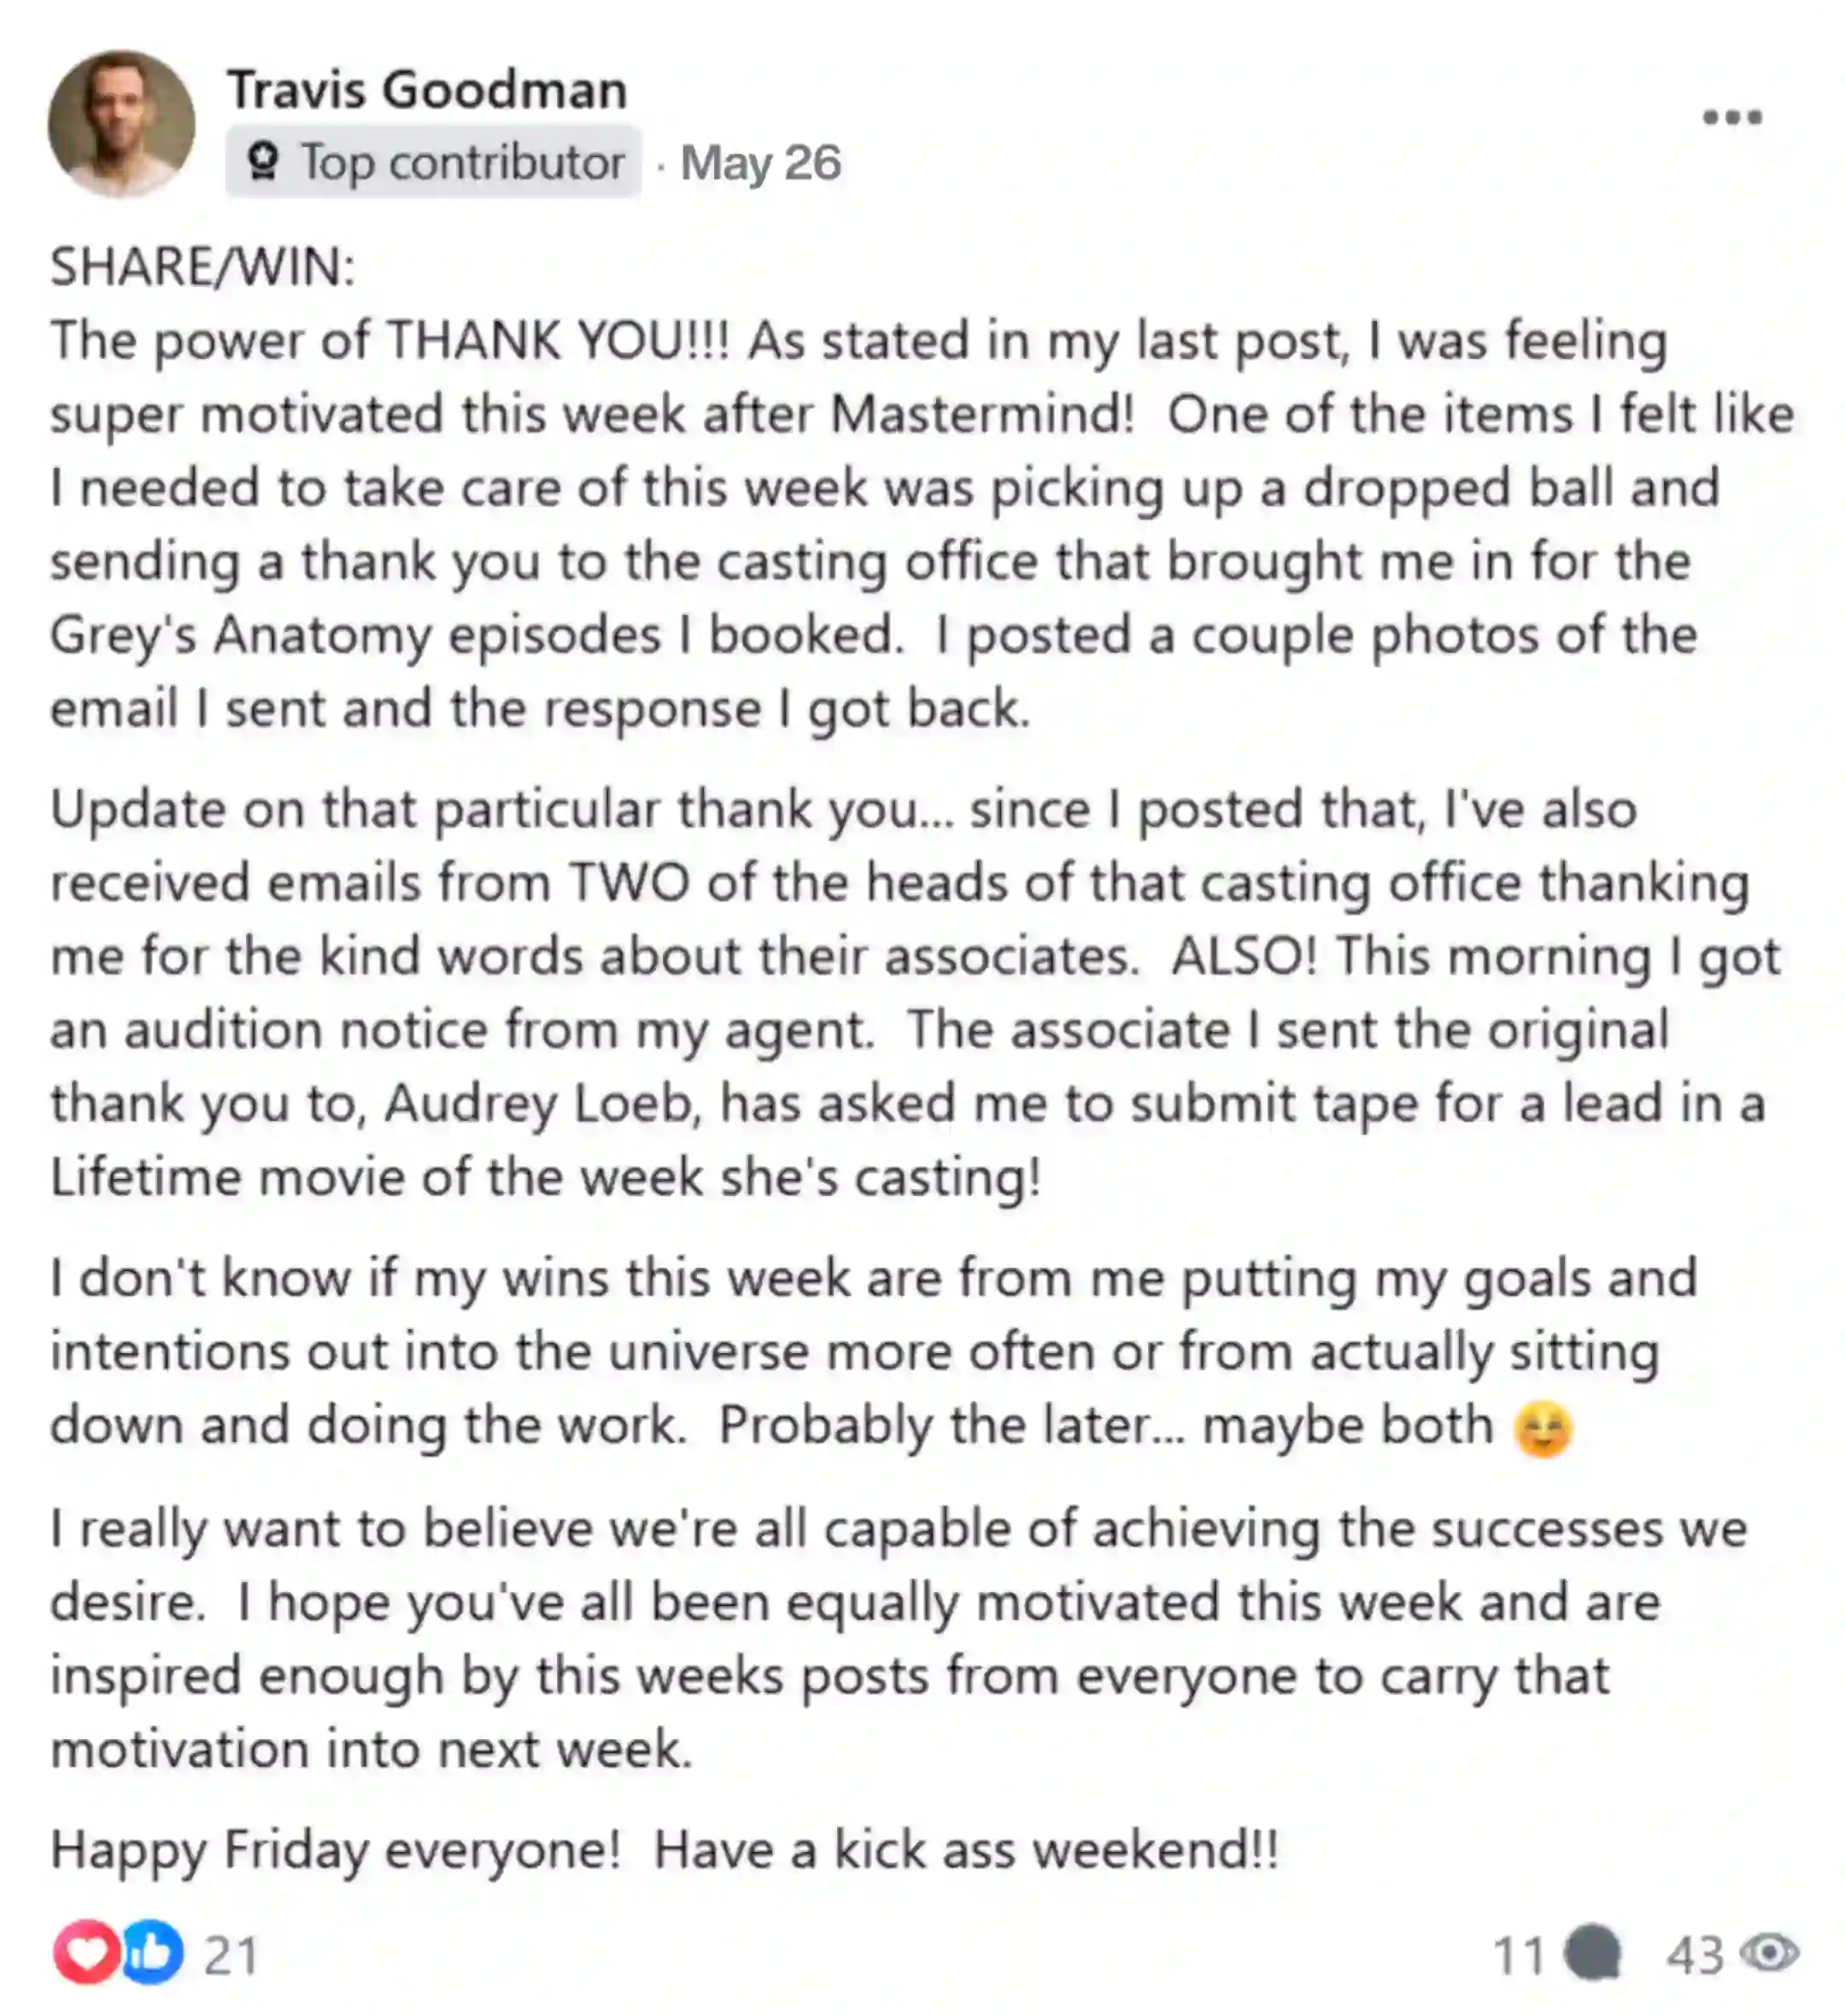Open the Travis Goodman name link
This screenshot has width=1845, height=2016.
(x=427, y=90)
